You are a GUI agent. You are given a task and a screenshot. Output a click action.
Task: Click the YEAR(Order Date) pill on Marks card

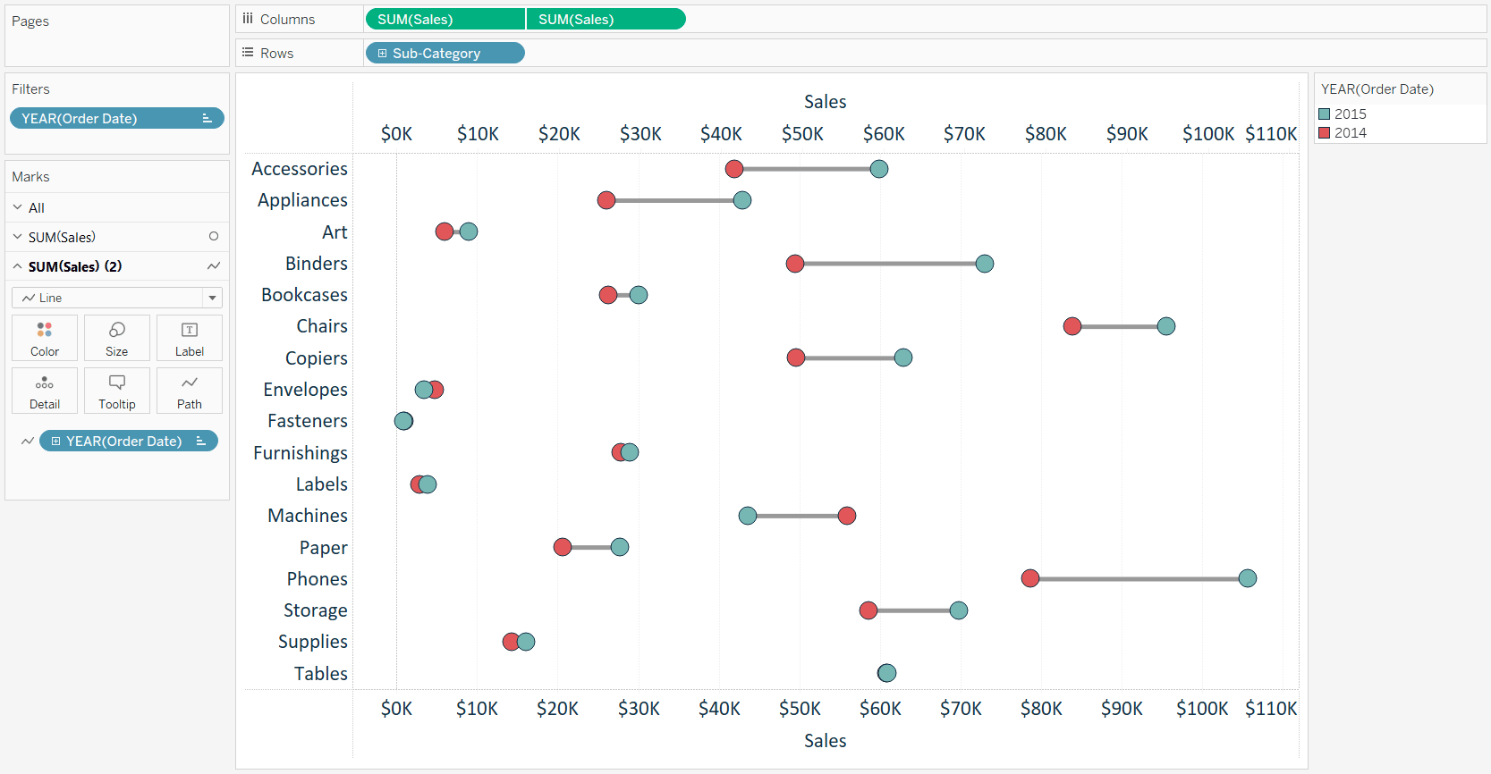(x=129, y=441)
